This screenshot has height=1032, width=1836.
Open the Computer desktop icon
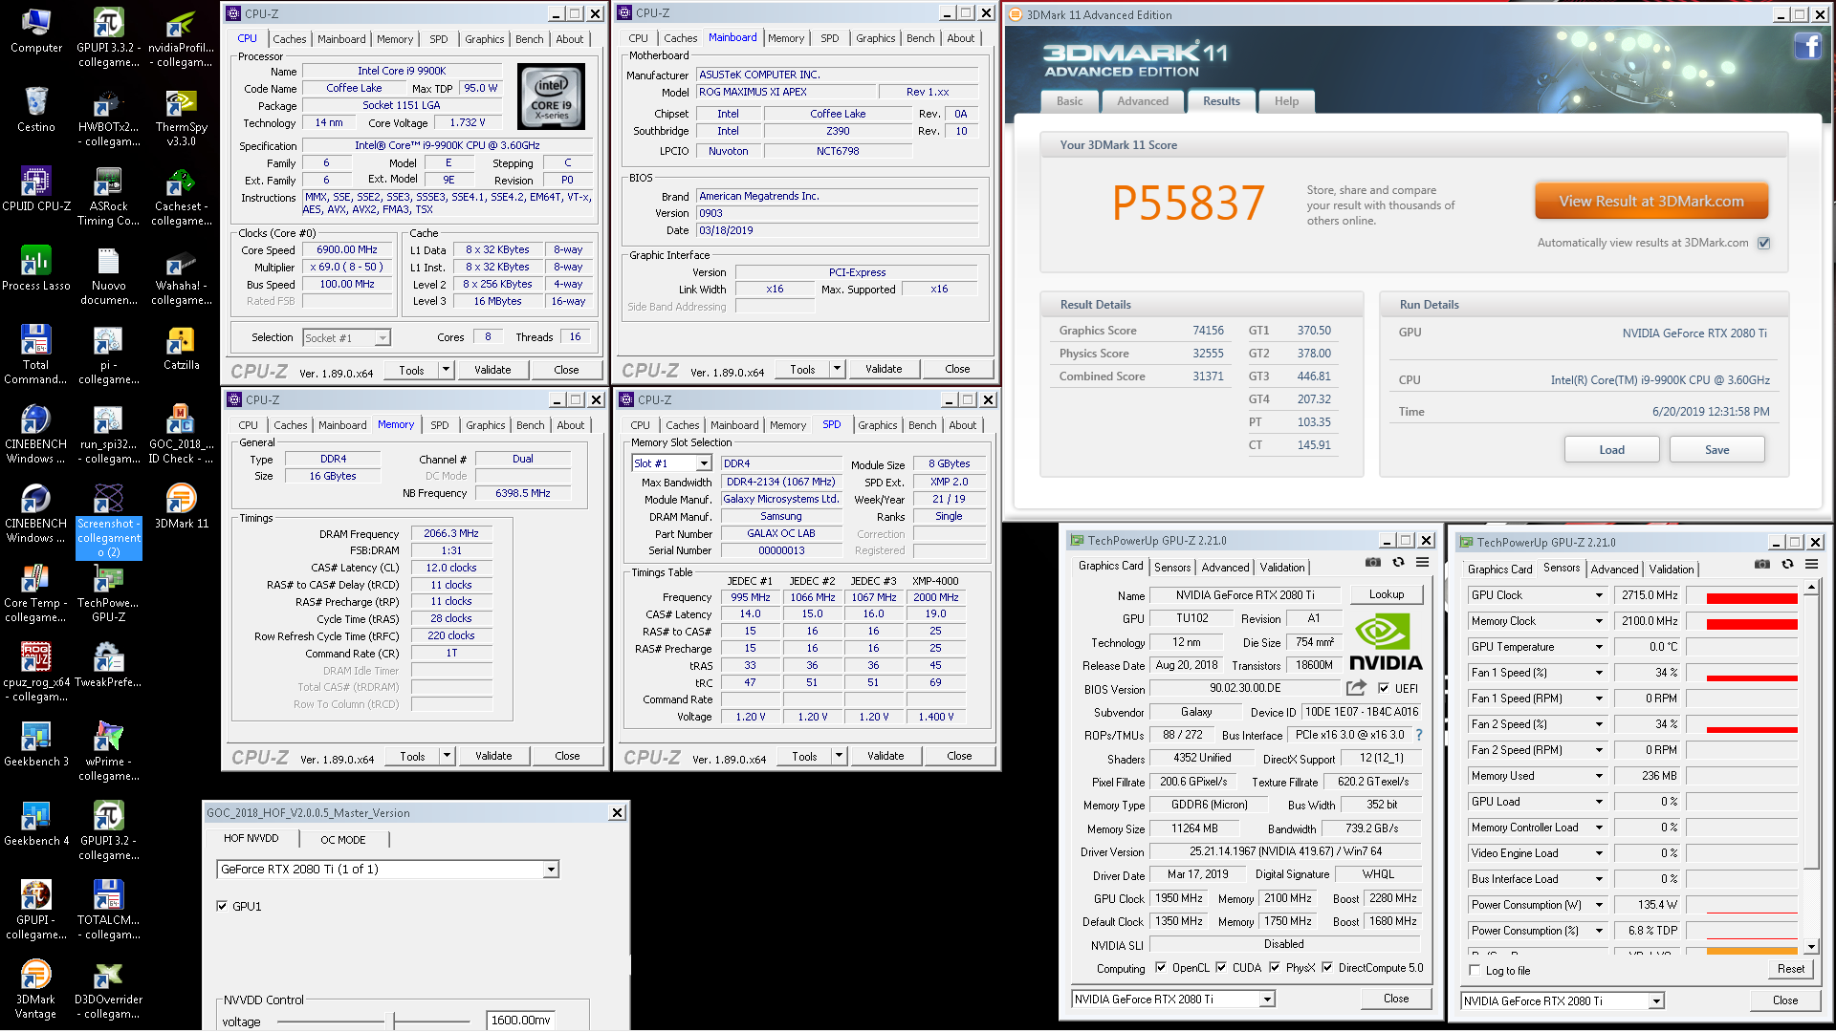click(36, 31)
